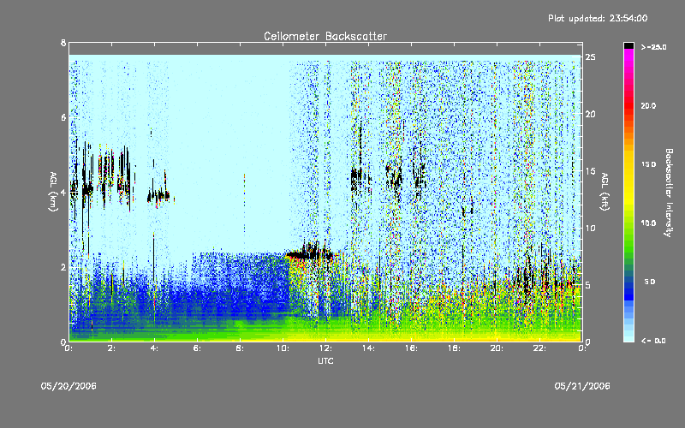685x428 pixels.
Task: Click the '4:' hour label on UTC axis
Action: (155, 348)
